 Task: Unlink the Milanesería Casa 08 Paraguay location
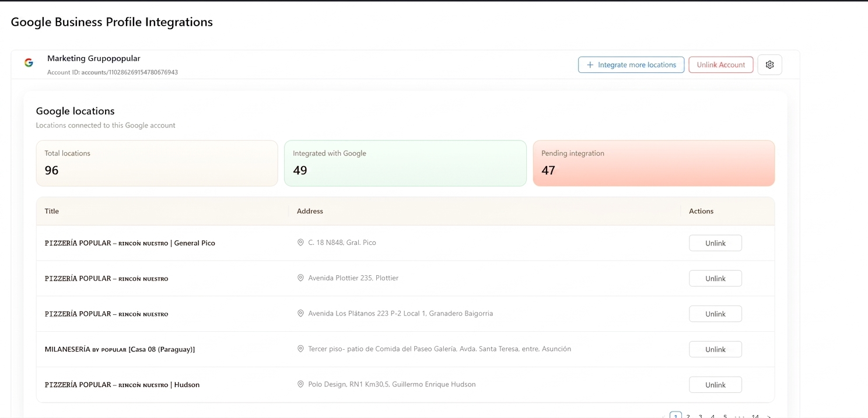tap(715, 349)
